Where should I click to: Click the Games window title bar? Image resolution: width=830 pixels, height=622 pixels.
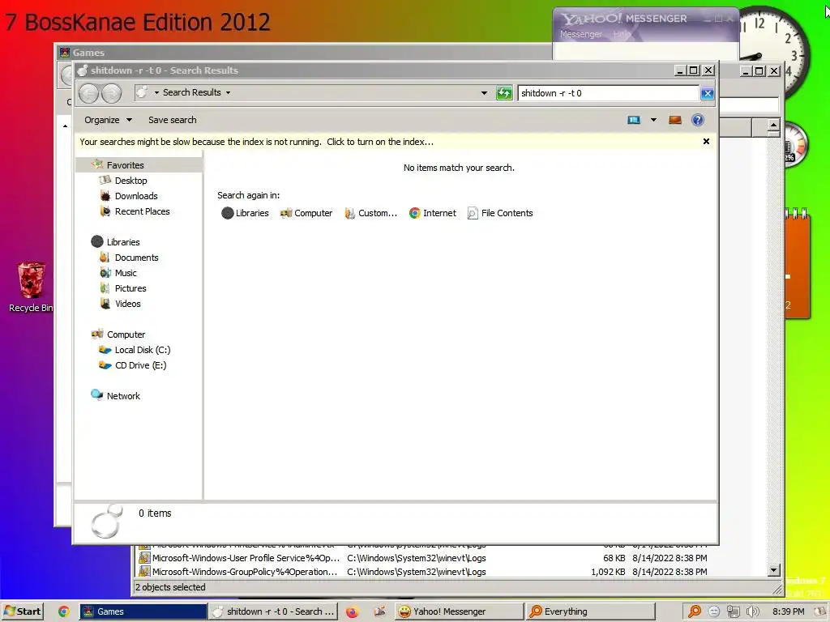pos(305,53)
